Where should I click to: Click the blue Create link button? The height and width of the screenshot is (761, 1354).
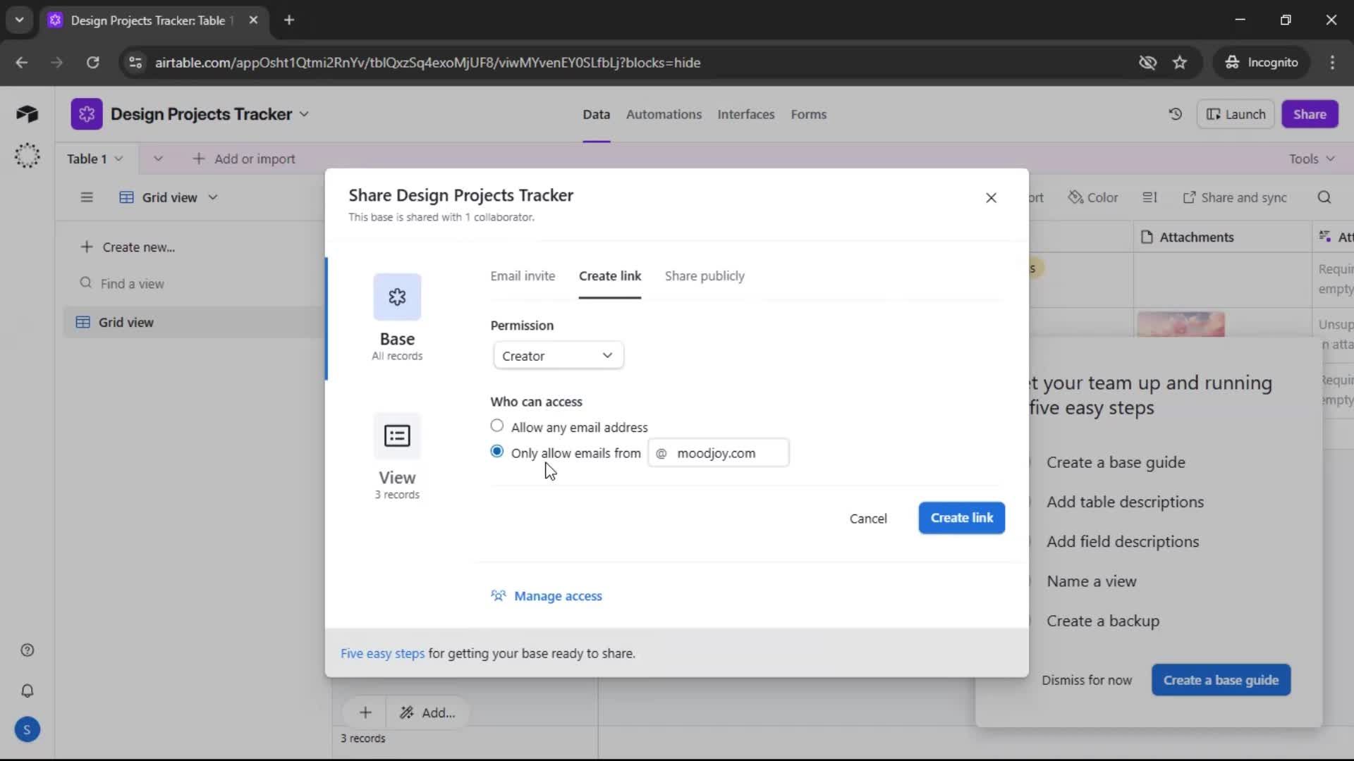(x=961, y=518)
